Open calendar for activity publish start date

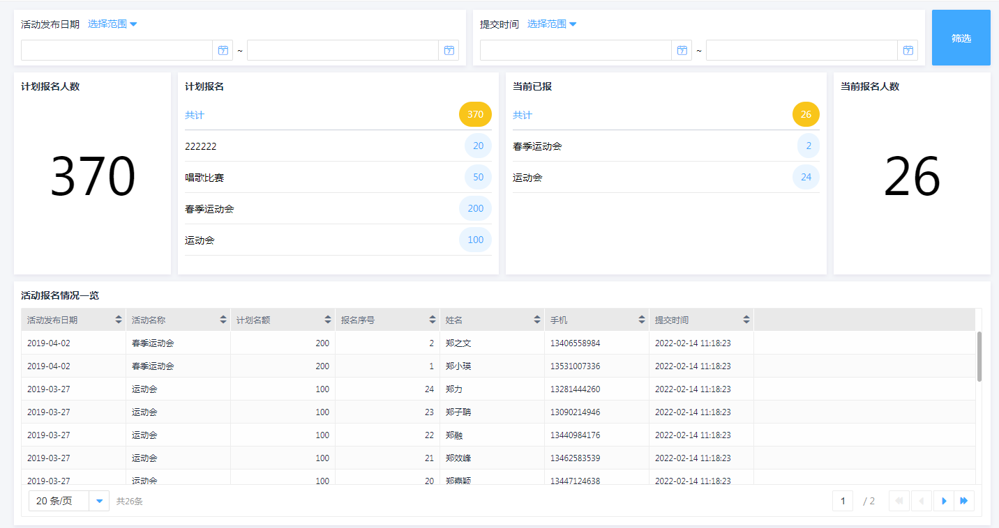(x=223, y=50)
